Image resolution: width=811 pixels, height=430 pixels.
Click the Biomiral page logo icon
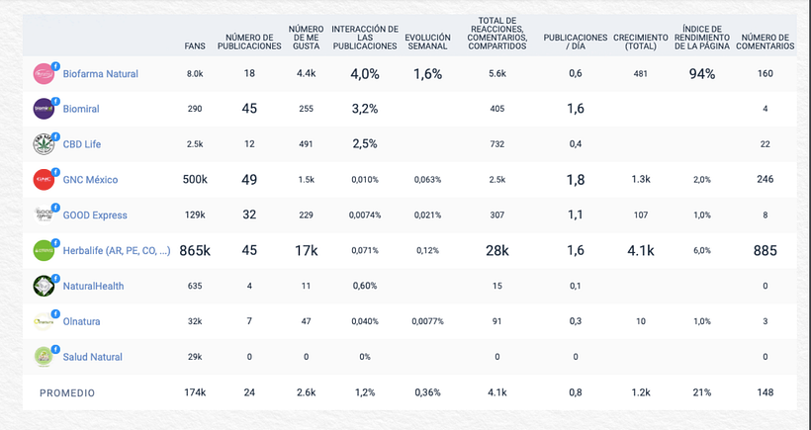pos(44,109)
